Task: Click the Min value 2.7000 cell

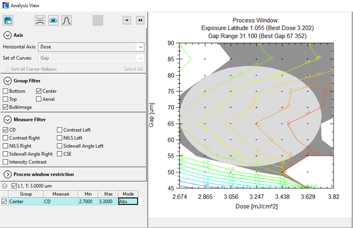Action: coord(86,201)
